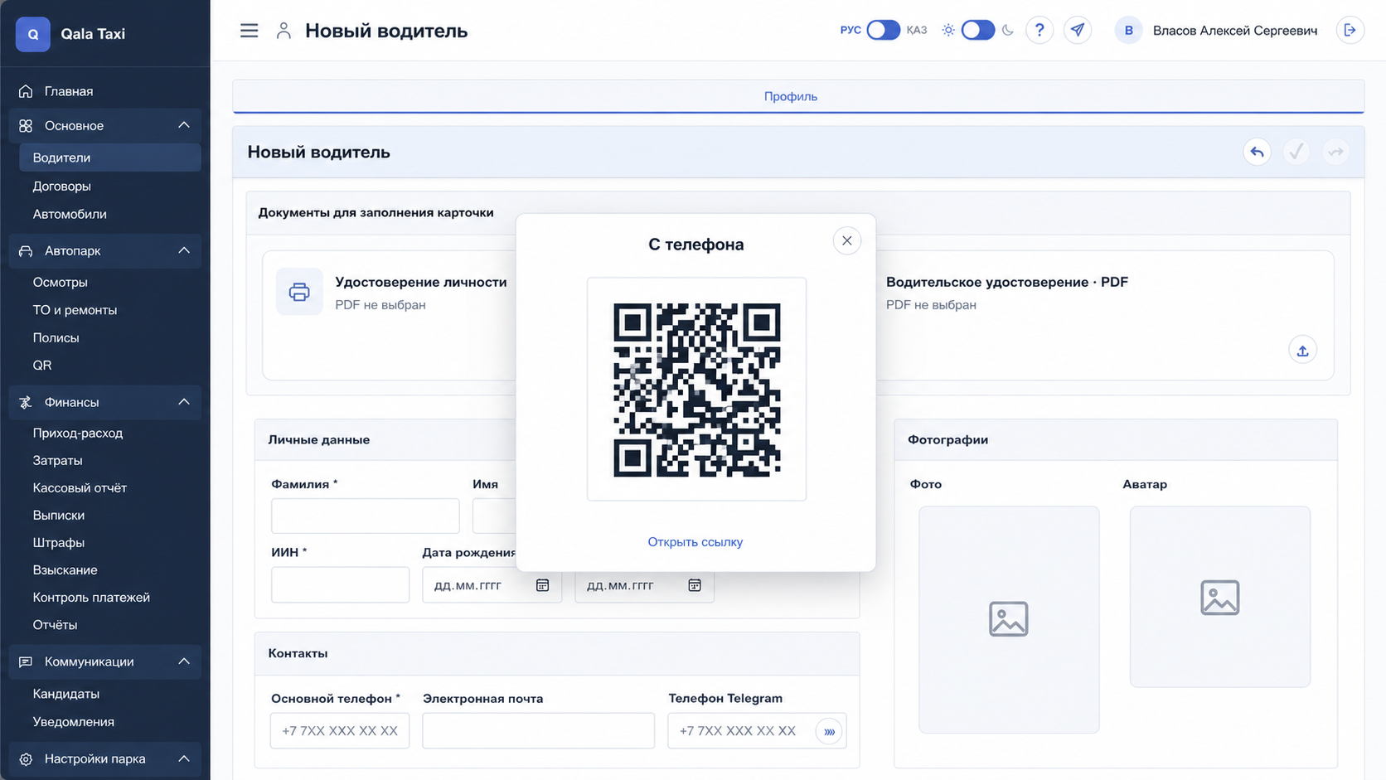This screenshot has width=1386, height=780.
Task: Click the Аватар image placeholder
Action: (x=1220, y=597)
